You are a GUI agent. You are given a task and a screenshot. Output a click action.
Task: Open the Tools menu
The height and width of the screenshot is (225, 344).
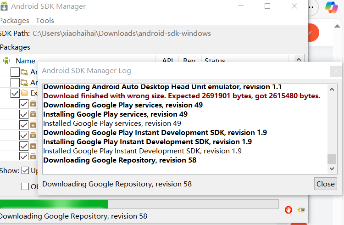click(x=45, y=21)
